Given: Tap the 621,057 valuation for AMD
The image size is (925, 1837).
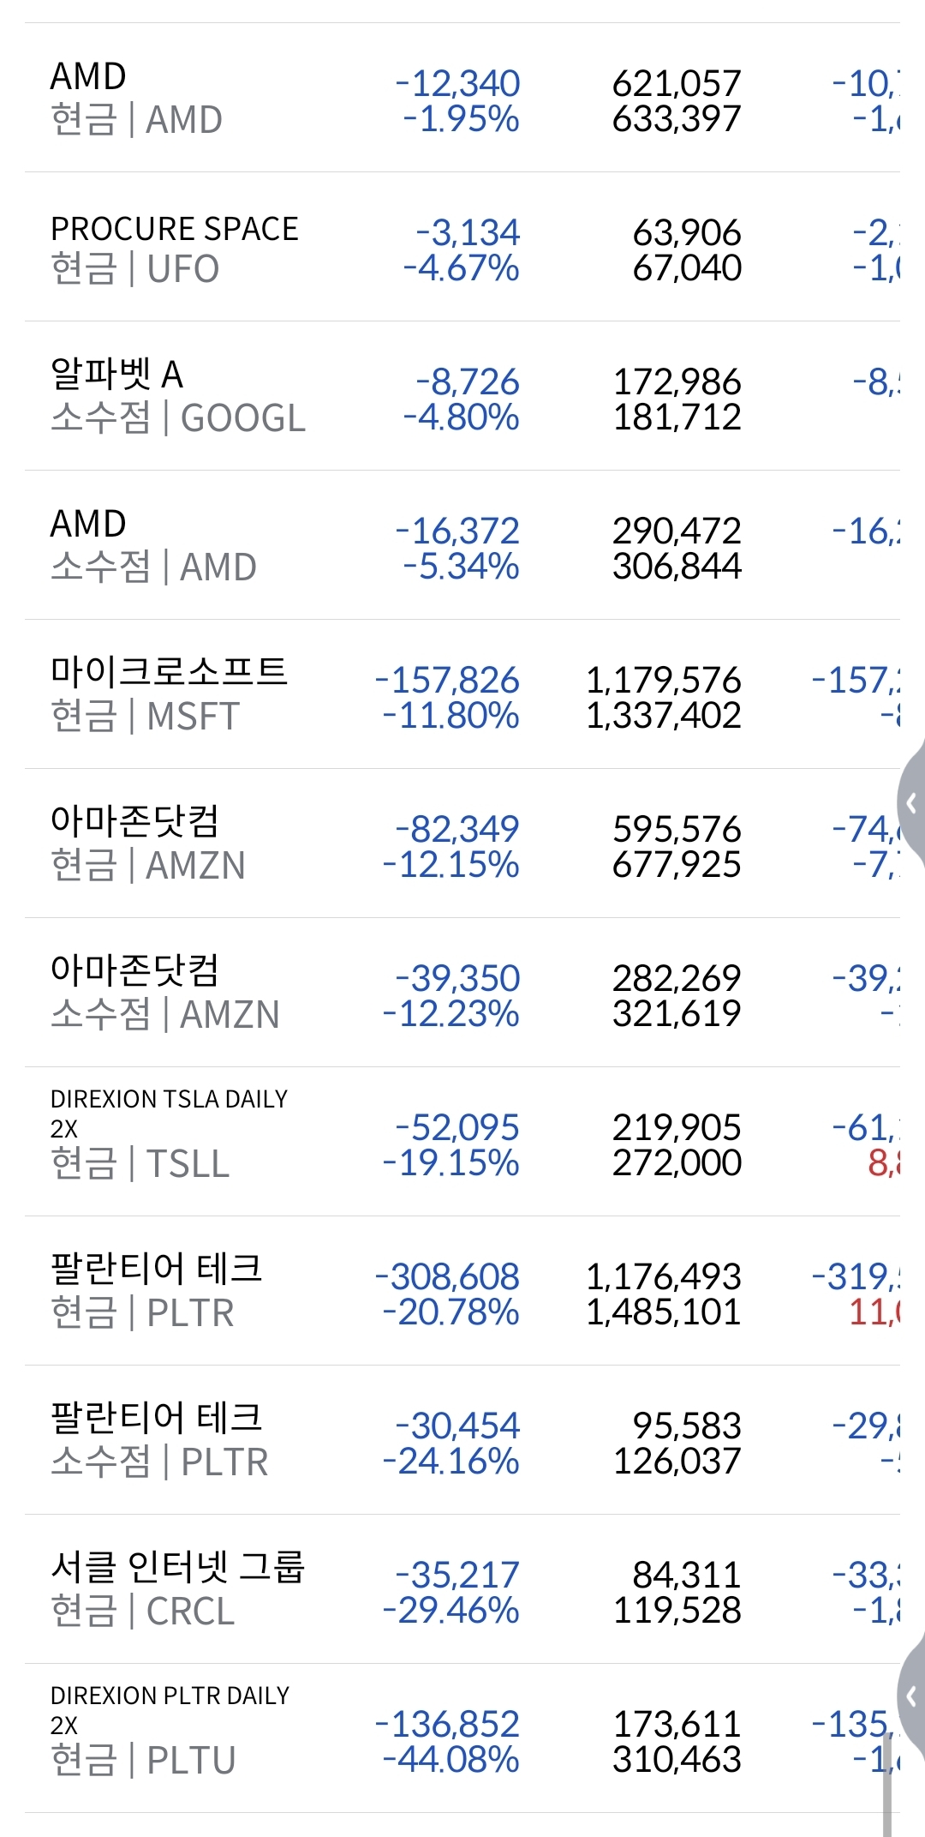Looking at the screenshot, I should 677,84.
